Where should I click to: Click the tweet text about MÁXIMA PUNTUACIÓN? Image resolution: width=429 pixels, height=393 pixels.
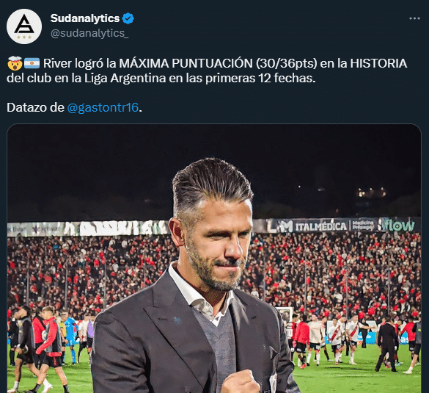coord(207,71)
